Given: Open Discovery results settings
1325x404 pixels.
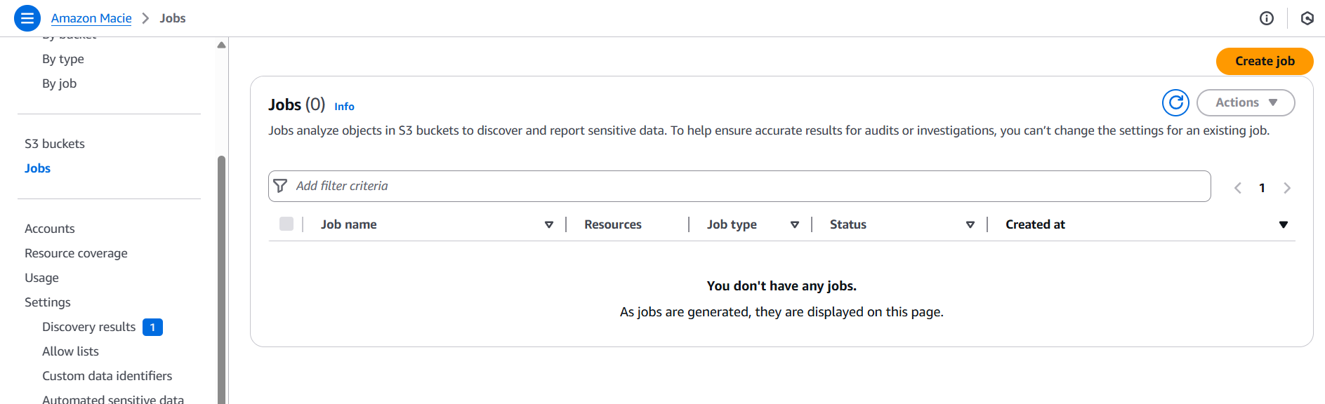Looking at the screenshot, I should click(89, 327).
